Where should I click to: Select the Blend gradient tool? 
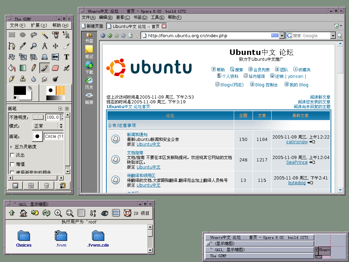pos(23,68)
